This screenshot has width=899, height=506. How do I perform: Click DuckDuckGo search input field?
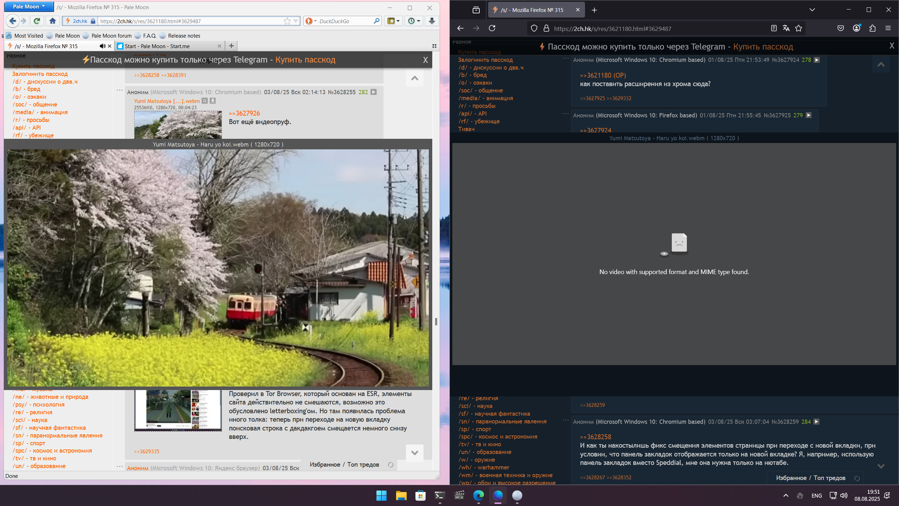(x=344, y=21)
